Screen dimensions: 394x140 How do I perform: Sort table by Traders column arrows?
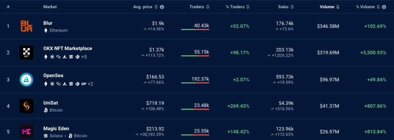click(x=208, y=7)
